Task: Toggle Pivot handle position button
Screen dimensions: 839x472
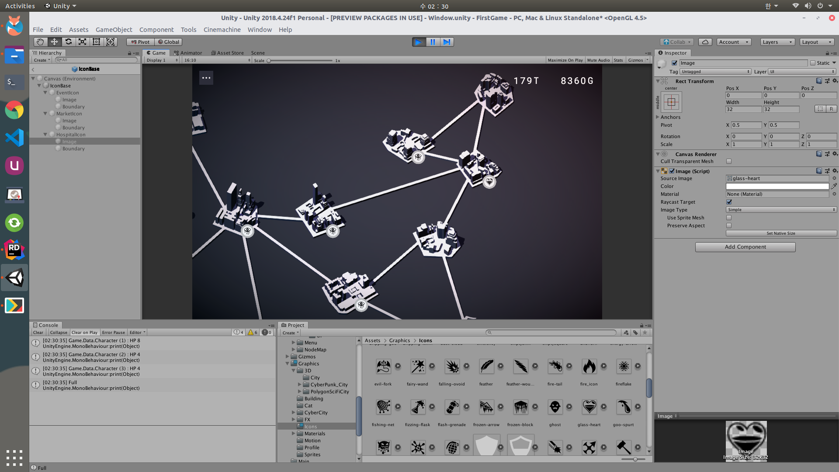Action: coord(140,42)
